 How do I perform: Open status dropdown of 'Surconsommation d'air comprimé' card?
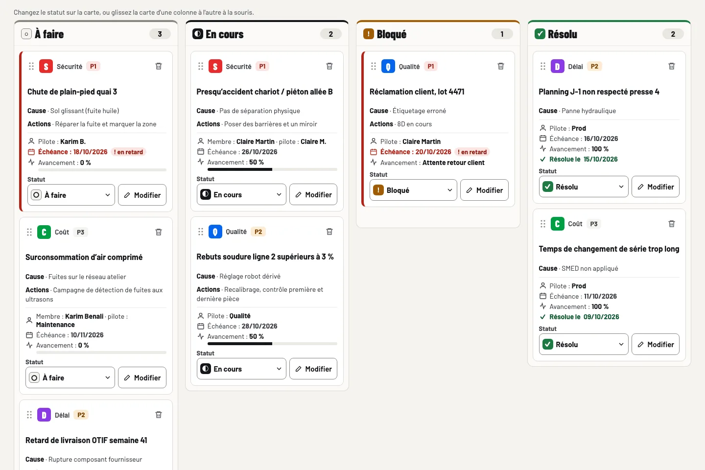[x=70, y=377]
